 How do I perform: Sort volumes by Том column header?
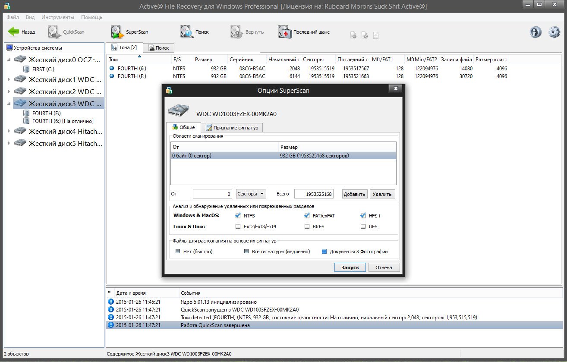pyautogui.click(x=139, y=60)
